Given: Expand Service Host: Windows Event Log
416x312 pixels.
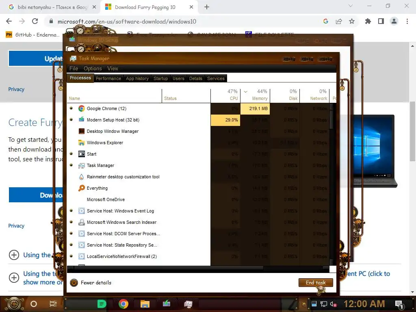Looking at the screenshot, I should click(x=71, y=211).
